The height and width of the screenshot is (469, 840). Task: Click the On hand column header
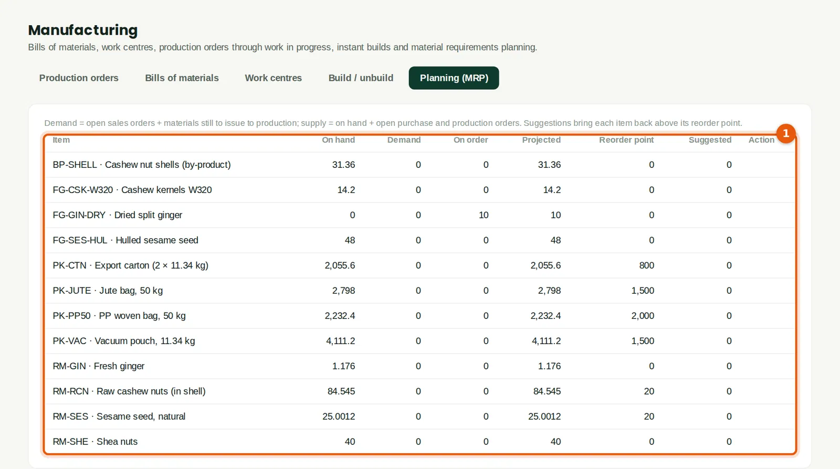pyautogui.click(x=338, y=140)
